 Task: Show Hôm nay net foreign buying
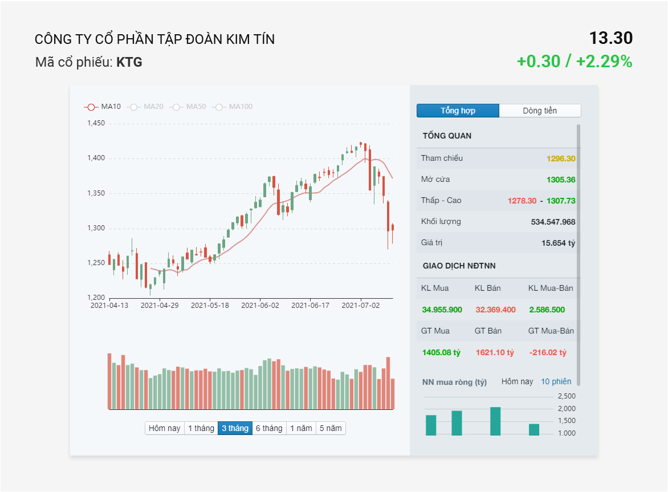517,381
